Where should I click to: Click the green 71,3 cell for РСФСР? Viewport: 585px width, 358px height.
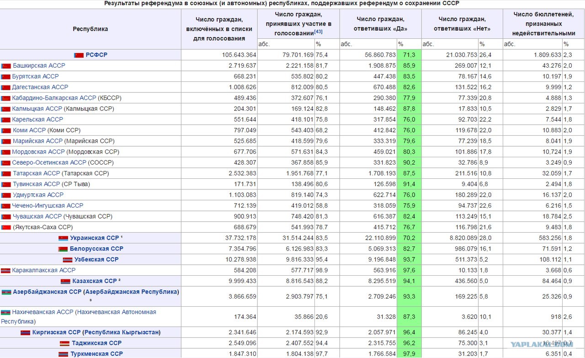(409, 55)
